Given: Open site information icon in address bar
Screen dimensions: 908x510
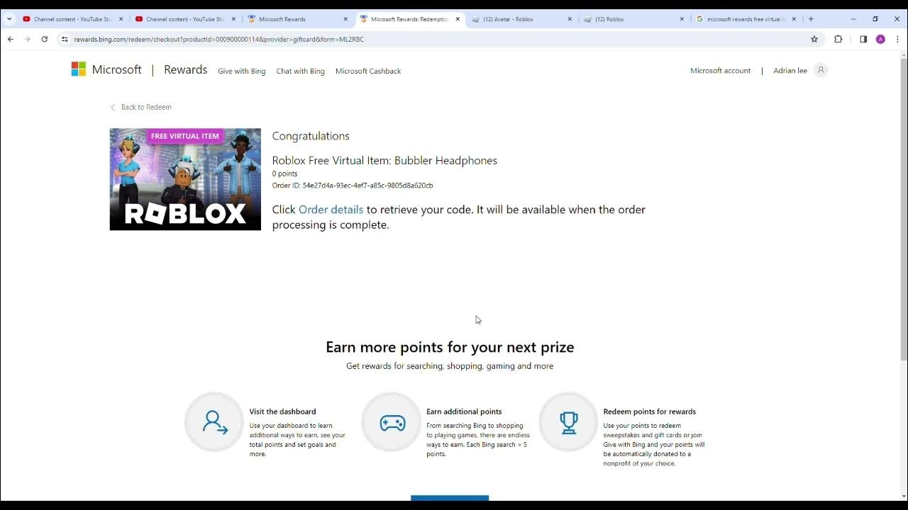Looking at the screenshot, I should point(65,39).
